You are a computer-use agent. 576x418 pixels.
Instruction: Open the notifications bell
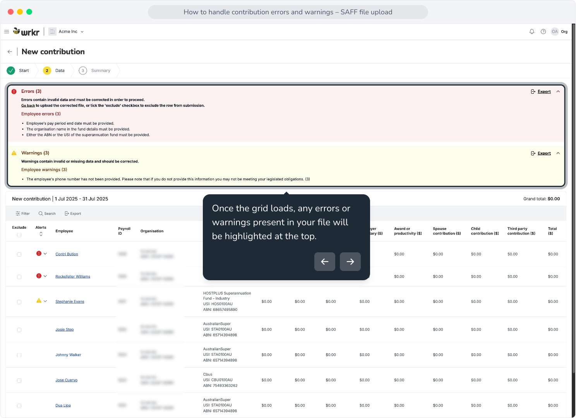click(532, 32)
